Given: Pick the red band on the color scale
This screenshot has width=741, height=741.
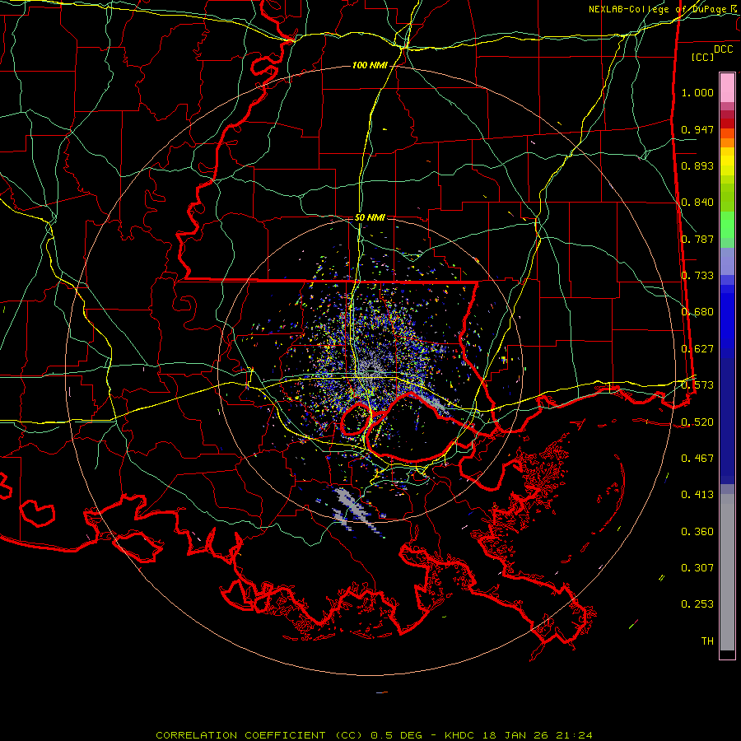Looking at the screenshot, I should (x=727, y=123).
